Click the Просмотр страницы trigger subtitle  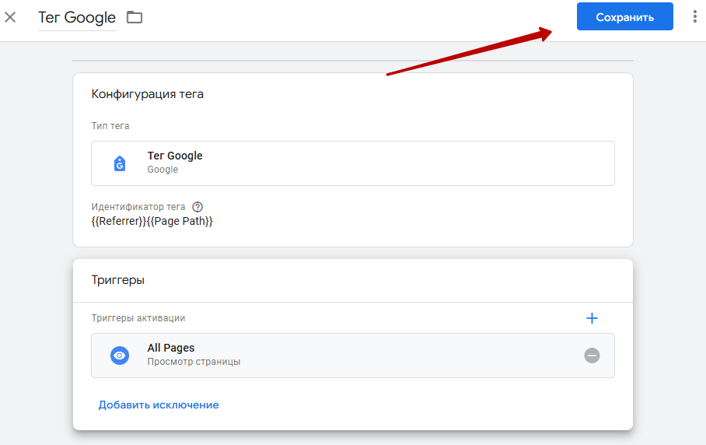click(x=194, y=362)
